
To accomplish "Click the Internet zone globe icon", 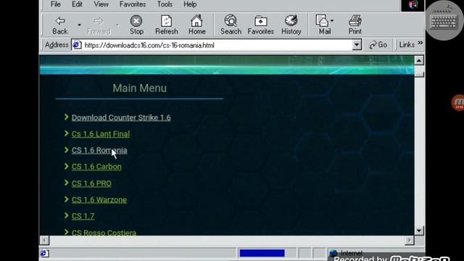I will point(333,253).
